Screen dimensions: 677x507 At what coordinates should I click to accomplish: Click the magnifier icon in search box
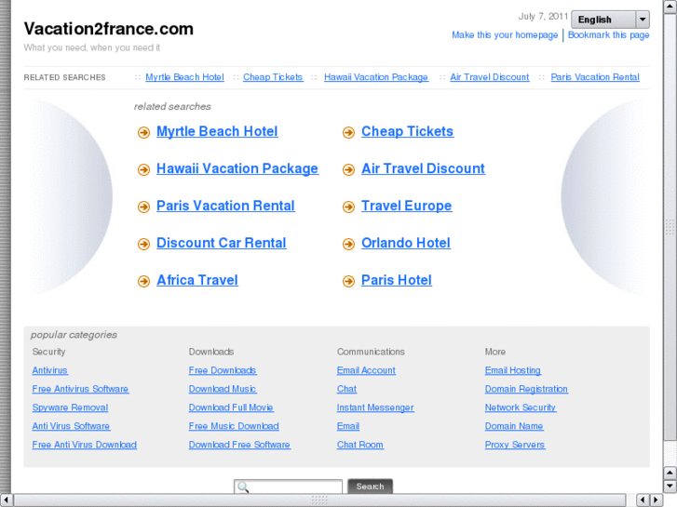click(x=243, y=487)
